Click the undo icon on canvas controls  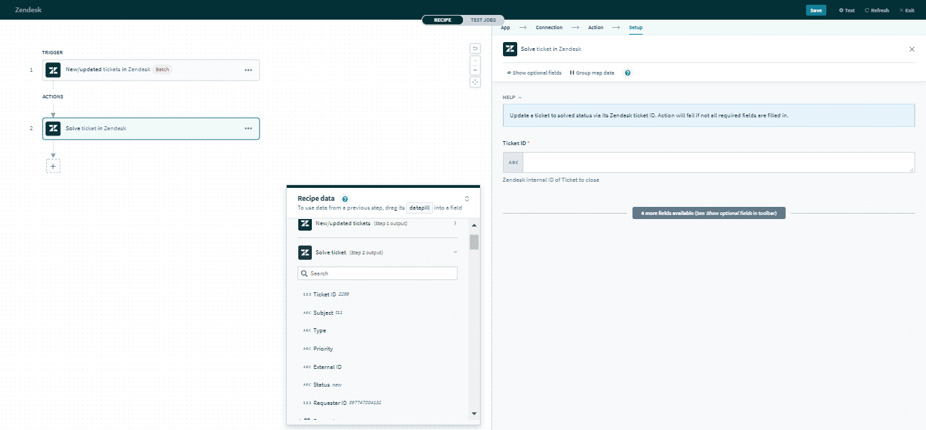point(475,48)
